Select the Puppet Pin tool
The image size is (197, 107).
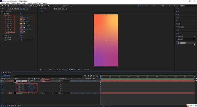pyautogui.click(x=48, y=6)
